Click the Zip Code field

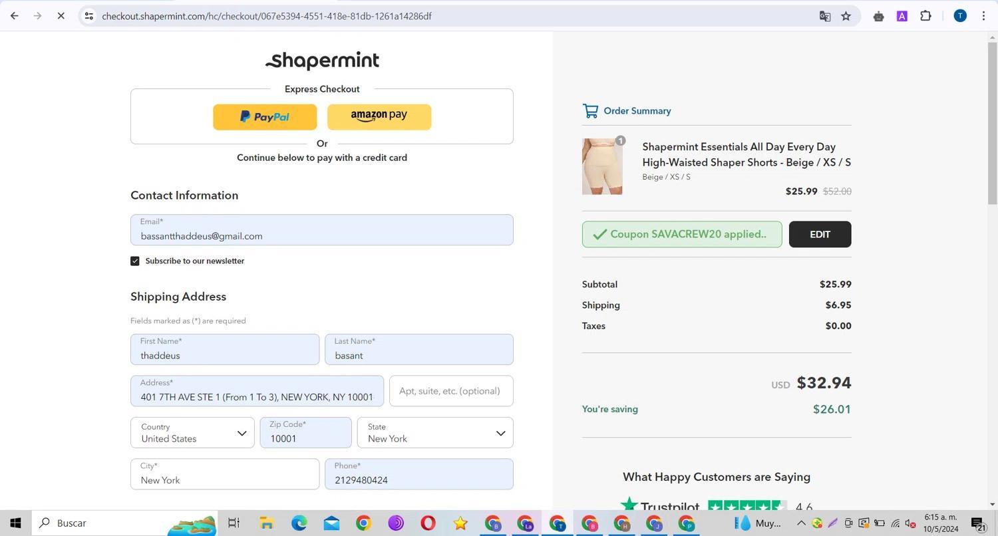pyautogui.click(x=305, y=433)
